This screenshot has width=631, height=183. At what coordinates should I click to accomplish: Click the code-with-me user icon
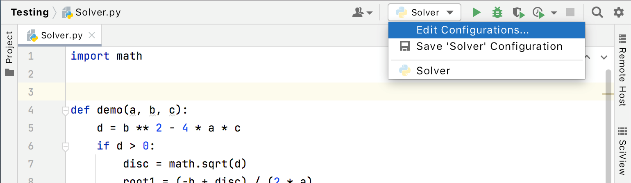pyautogui.click(x=363, y=13)
